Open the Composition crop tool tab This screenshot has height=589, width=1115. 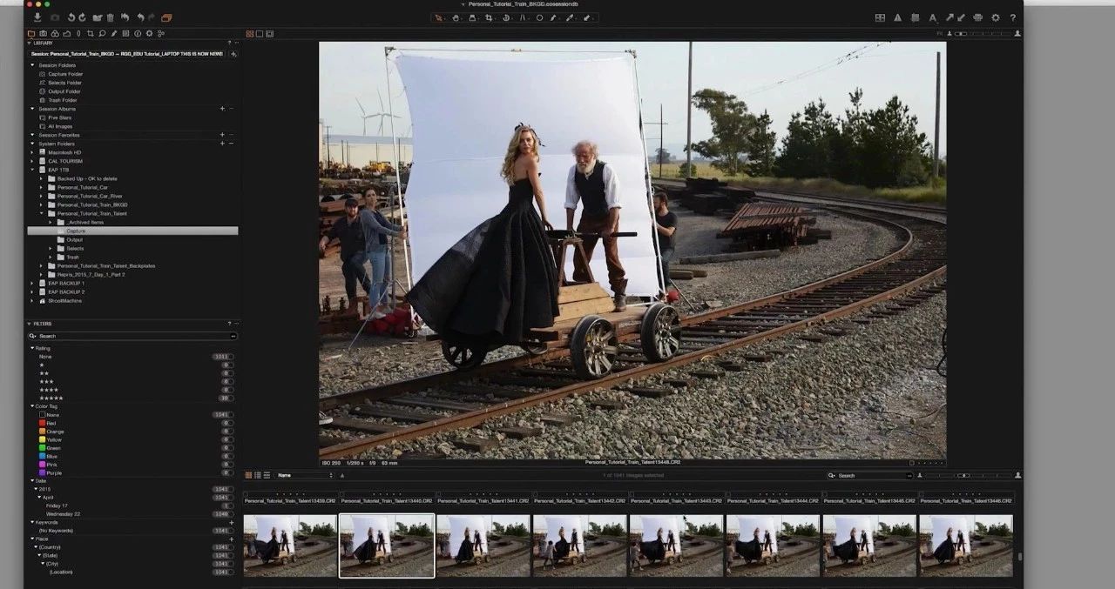coord(90,34)
